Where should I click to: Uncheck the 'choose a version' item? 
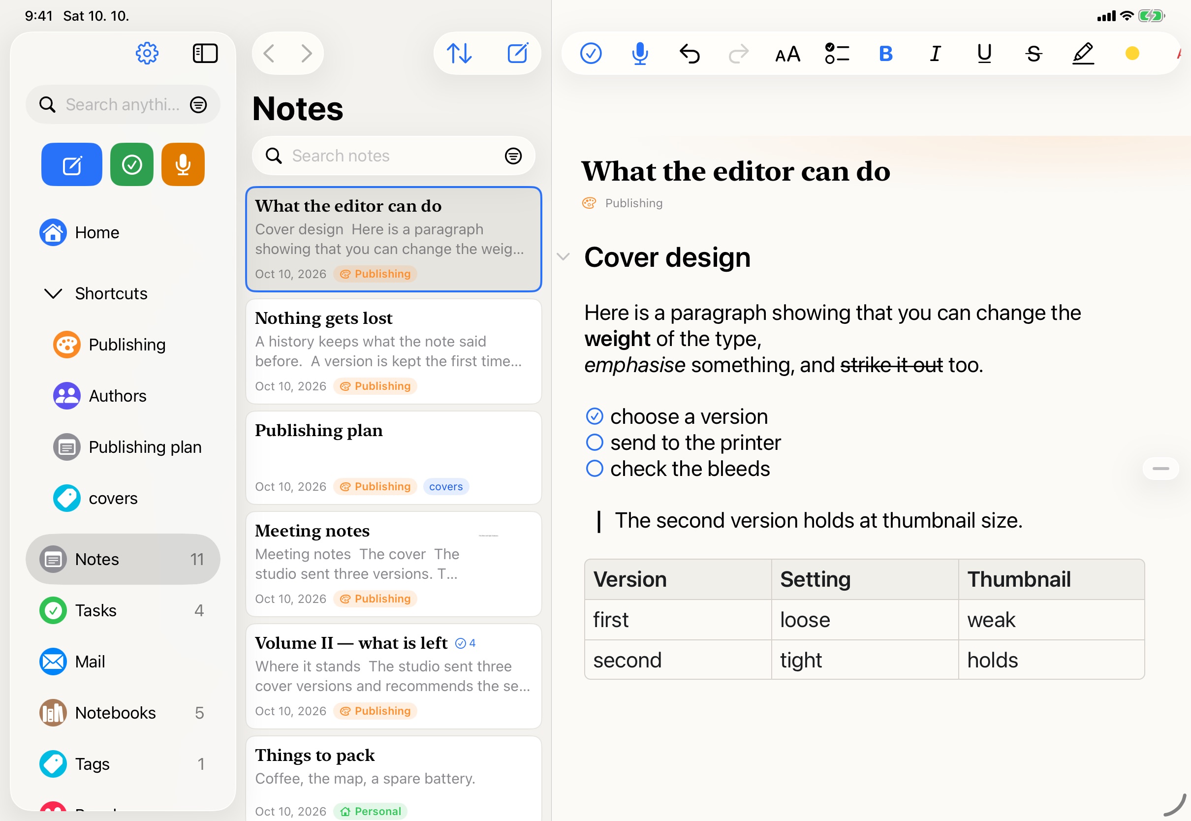point(595,416)
